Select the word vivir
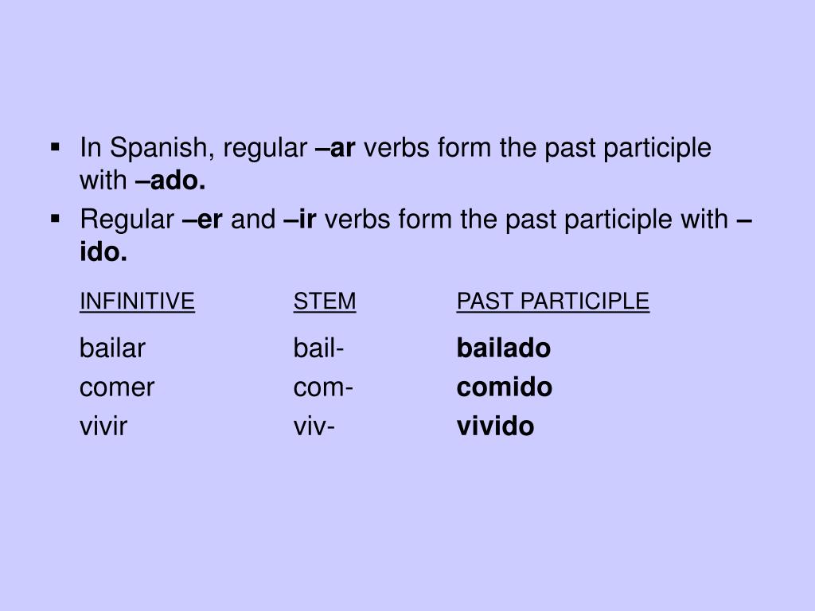Viewport: 815px width, 611px height. [x=103, y=426]
